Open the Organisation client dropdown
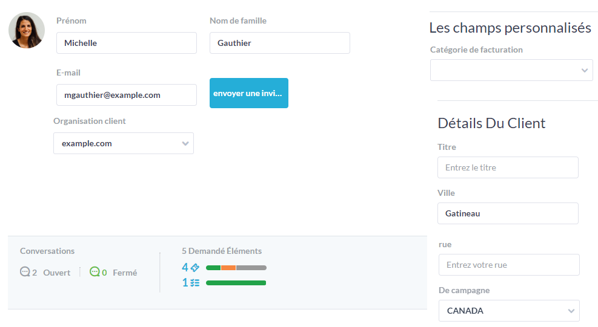The image size is (598, 327). (x=124, y=143)
